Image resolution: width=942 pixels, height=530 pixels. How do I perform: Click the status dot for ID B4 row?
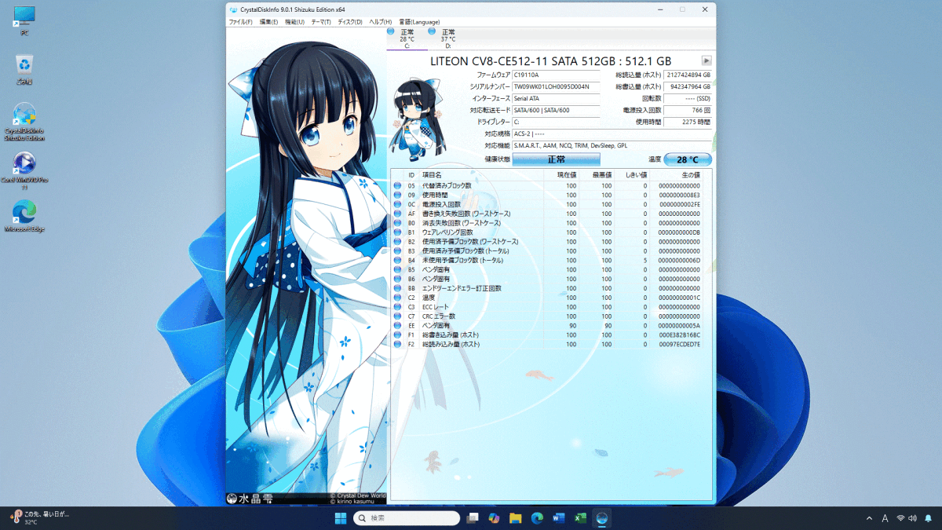397,260
